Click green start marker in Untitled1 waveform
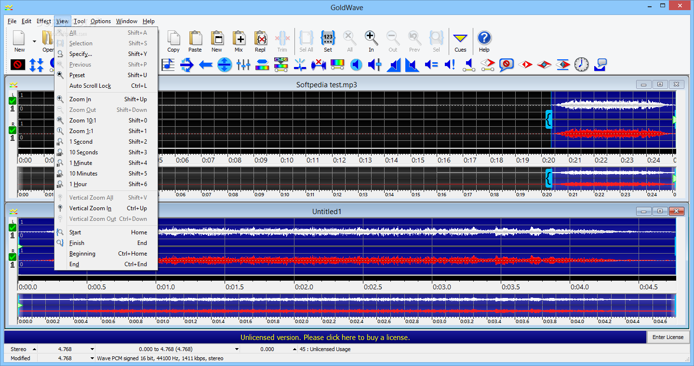Screen dimensions: 694x366 tap(20, 246)
